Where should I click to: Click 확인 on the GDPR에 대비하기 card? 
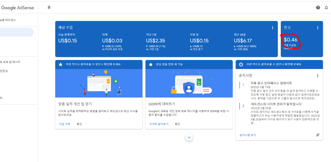coord(177,124)
